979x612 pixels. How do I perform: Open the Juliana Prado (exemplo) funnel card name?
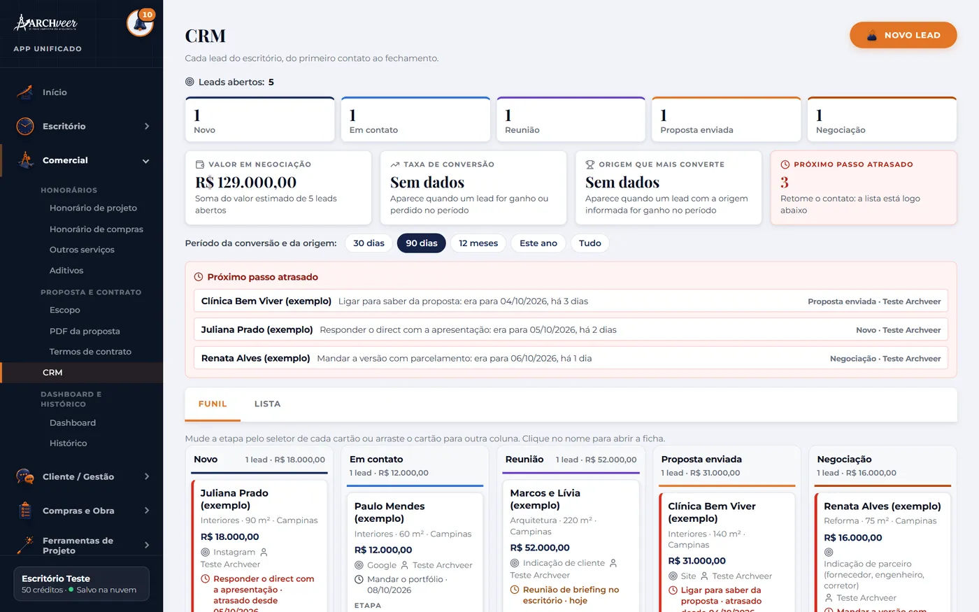click(234, 499)
